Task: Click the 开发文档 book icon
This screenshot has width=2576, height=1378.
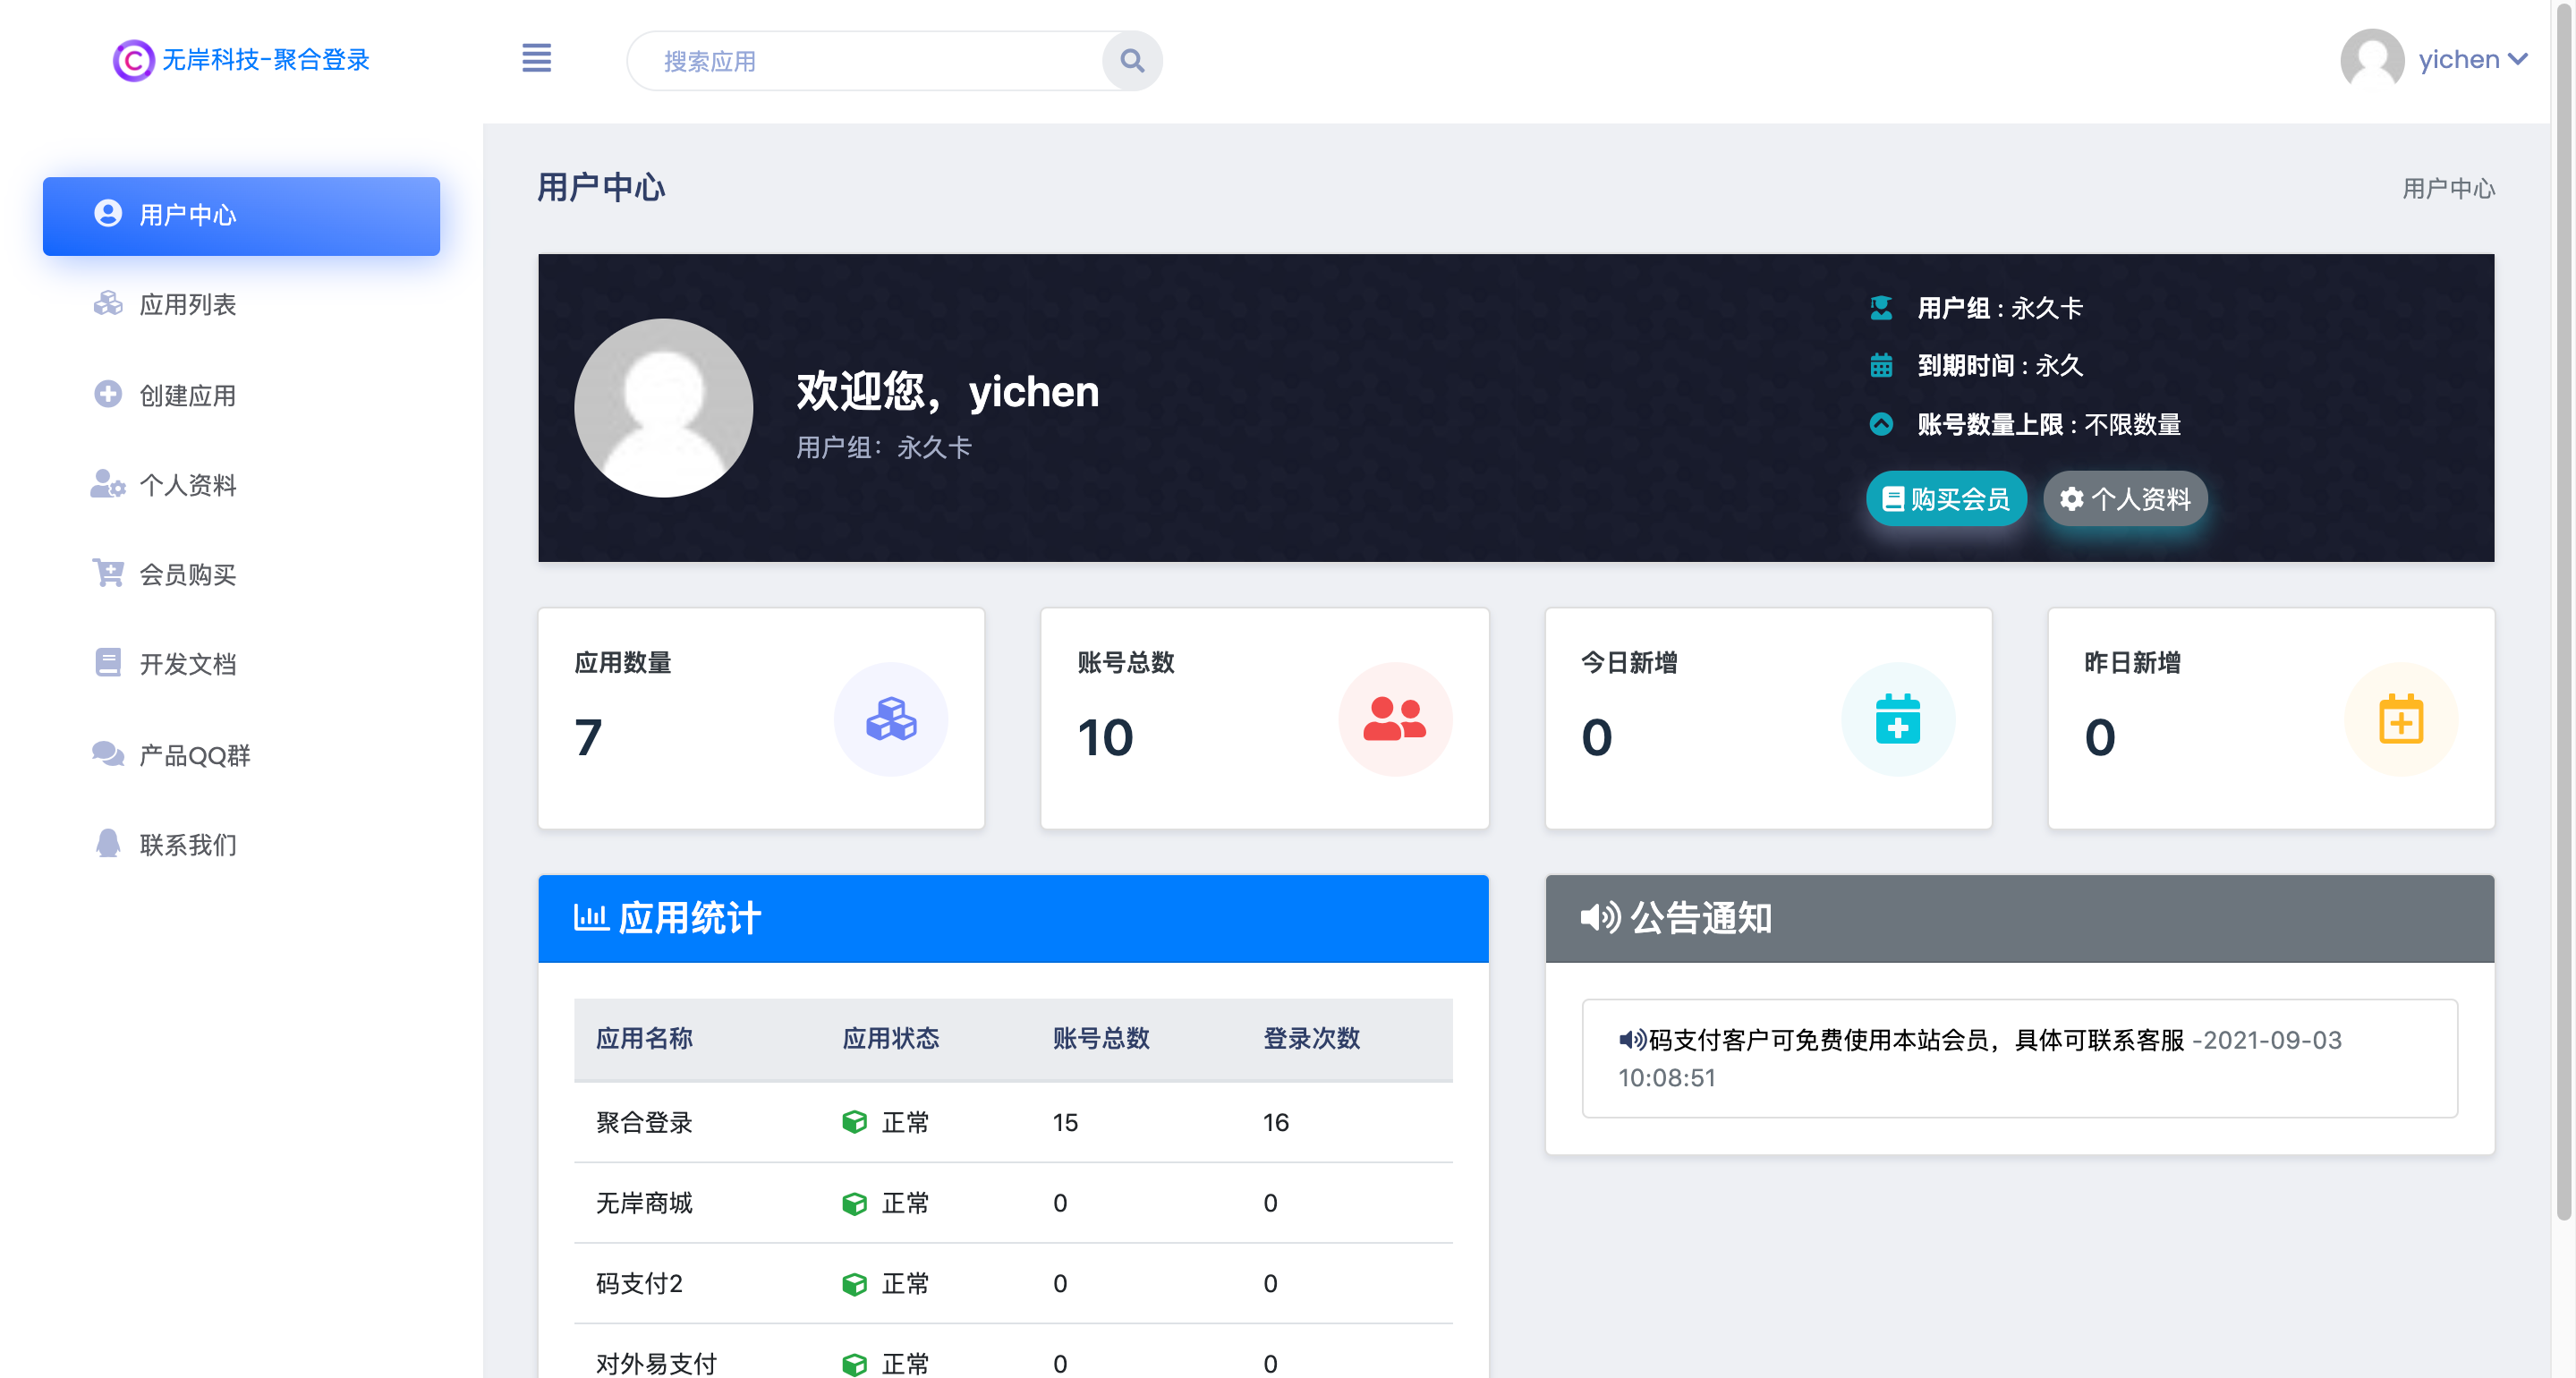Action: (x=108, y=662)
